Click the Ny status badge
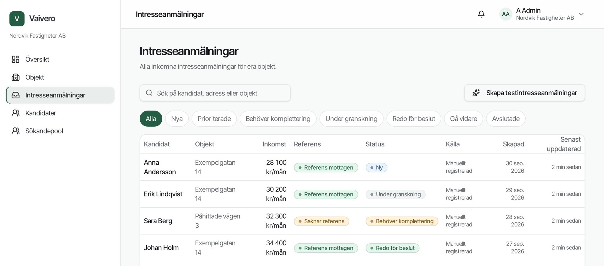 click(377, 167)
